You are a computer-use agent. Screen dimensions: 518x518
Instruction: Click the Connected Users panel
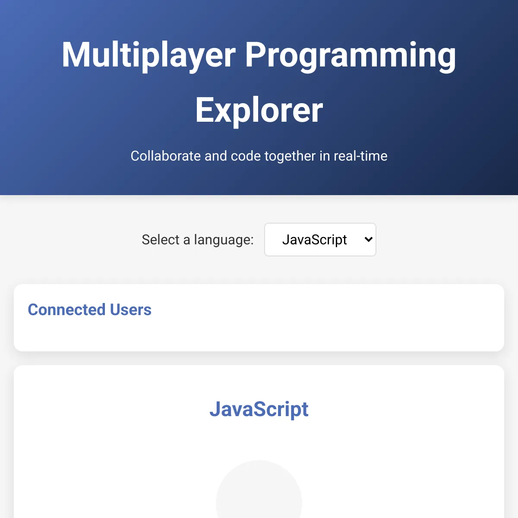(259, 317)
